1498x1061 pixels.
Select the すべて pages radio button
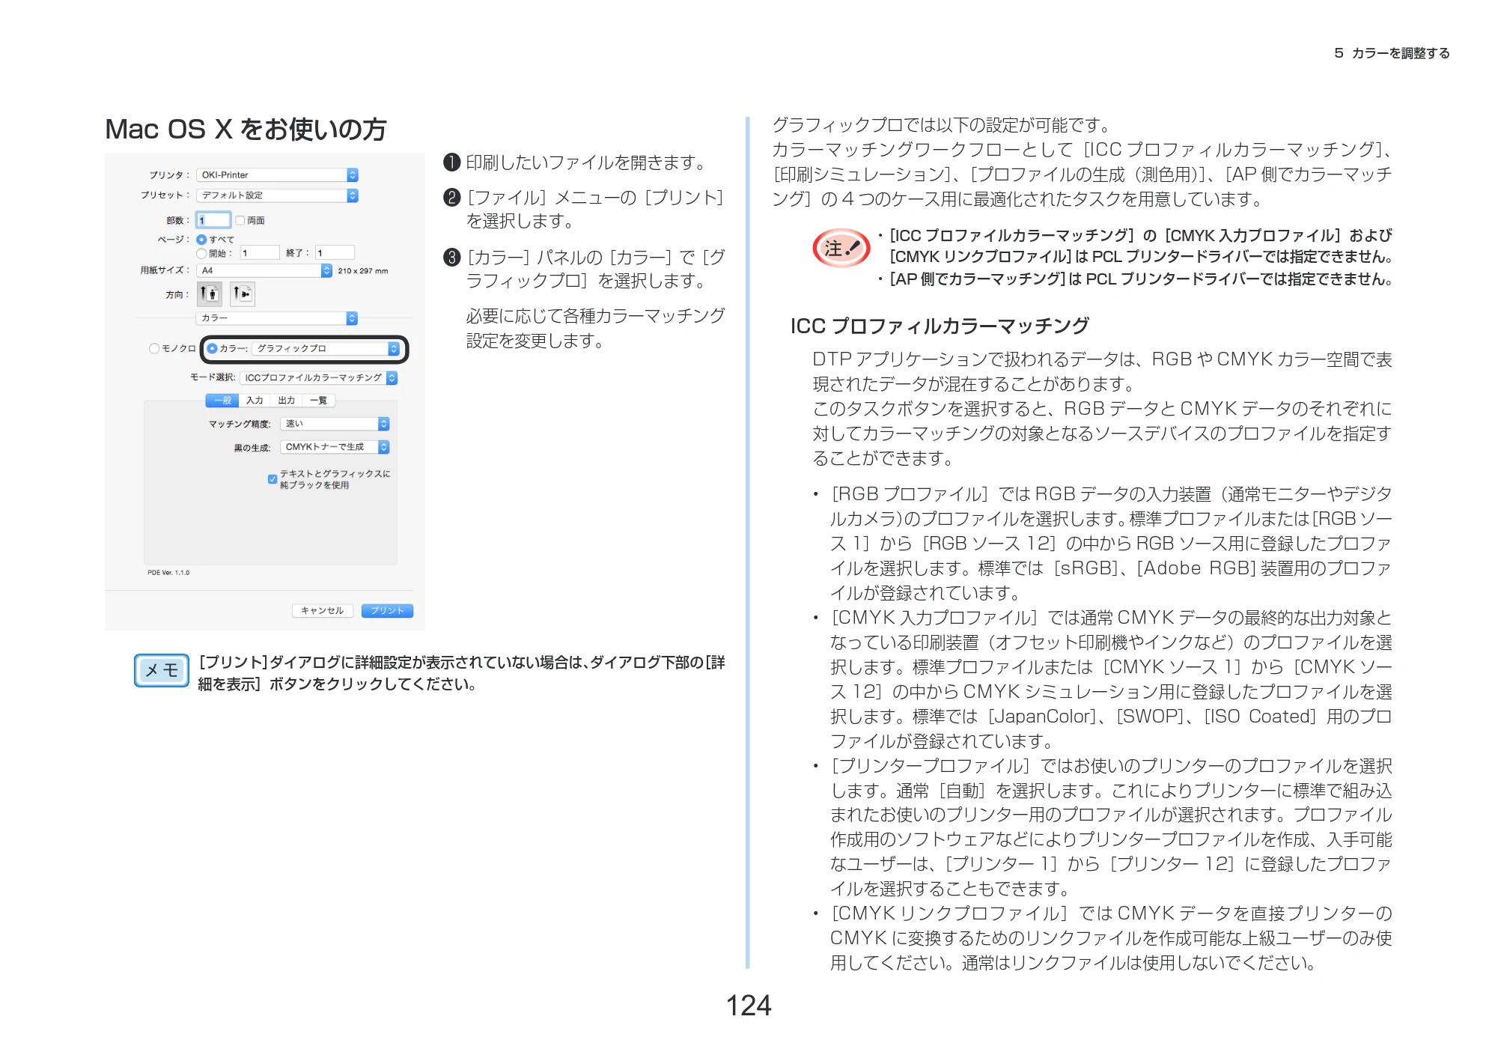201,240
